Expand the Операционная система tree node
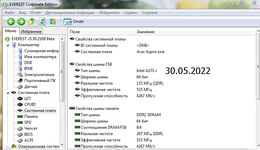The width and height of the screenshot is (260, 150). (x=8, y=146)
